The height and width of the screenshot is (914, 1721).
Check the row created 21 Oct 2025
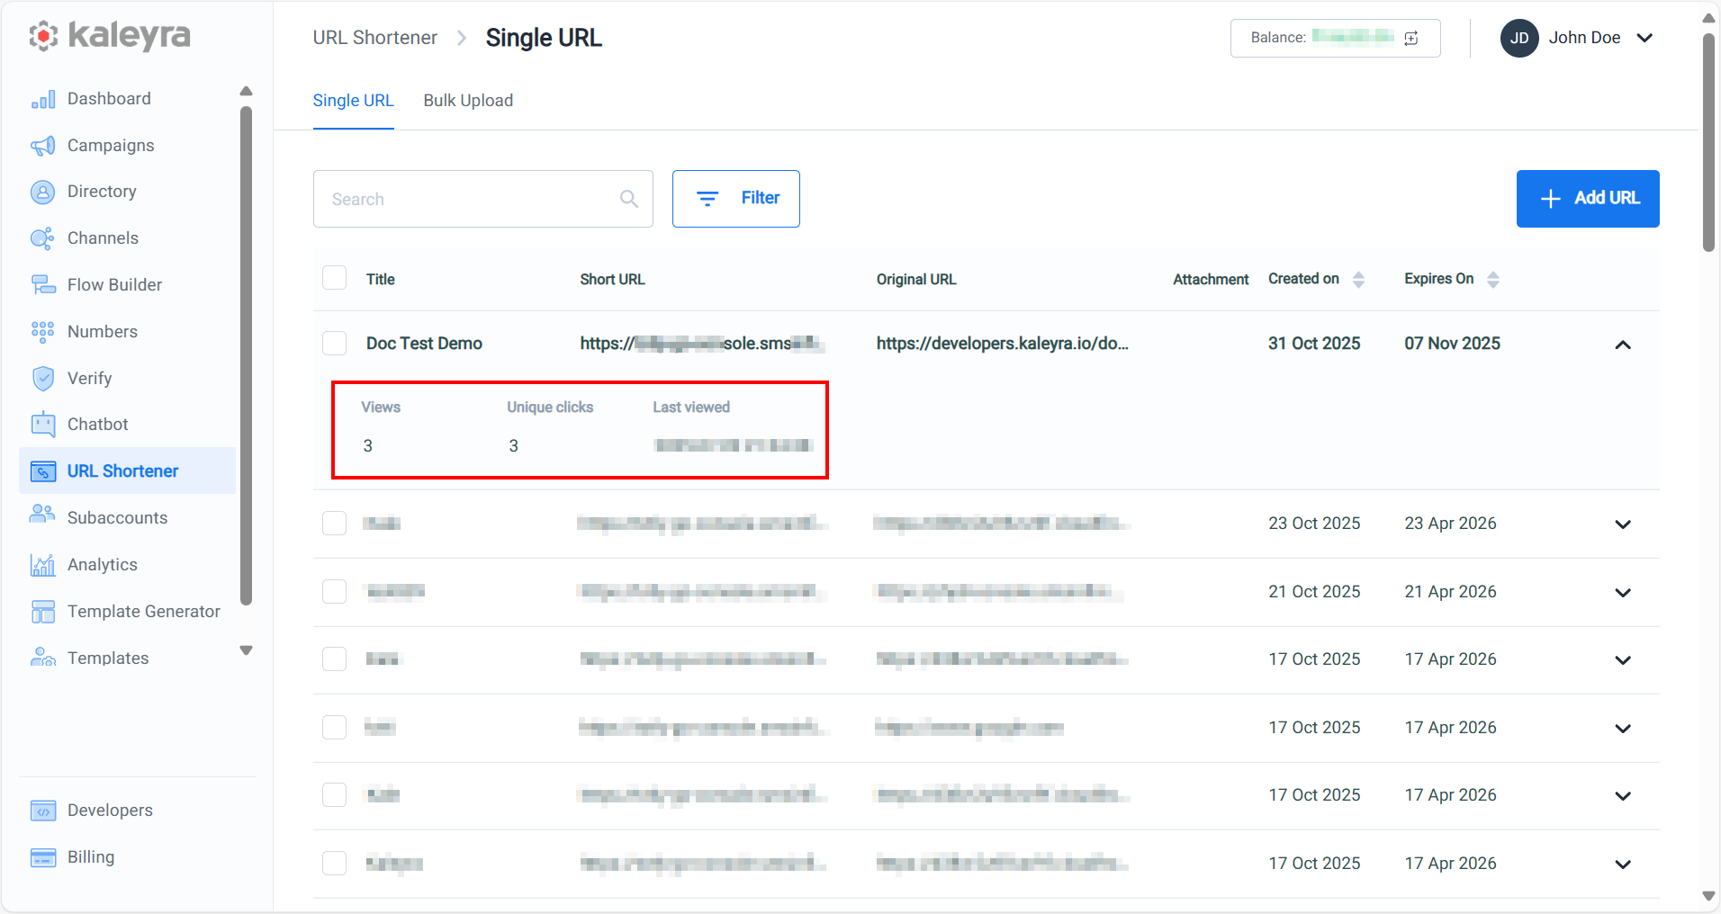[x=335, y=592]
